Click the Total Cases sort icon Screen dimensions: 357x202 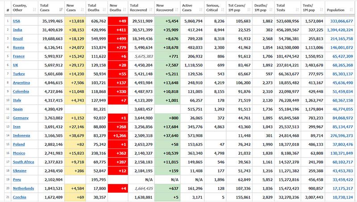(61, 10)
